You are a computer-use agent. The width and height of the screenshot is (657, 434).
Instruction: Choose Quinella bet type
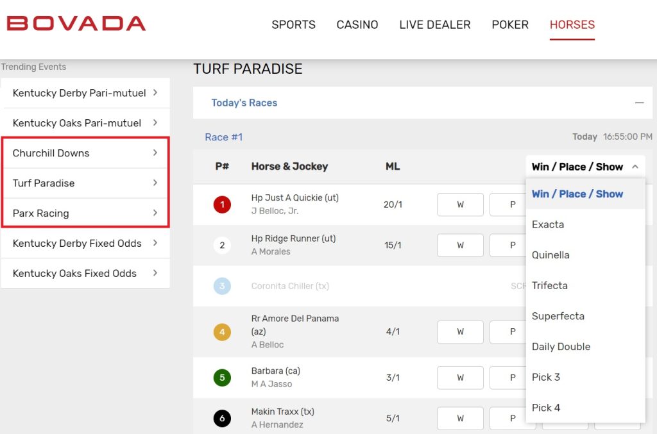tap(585, 255)
